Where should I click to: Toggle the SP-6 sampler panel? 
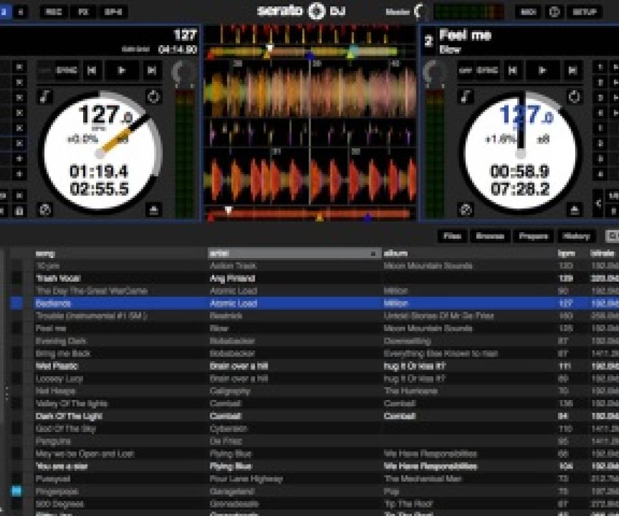(113, 12)
